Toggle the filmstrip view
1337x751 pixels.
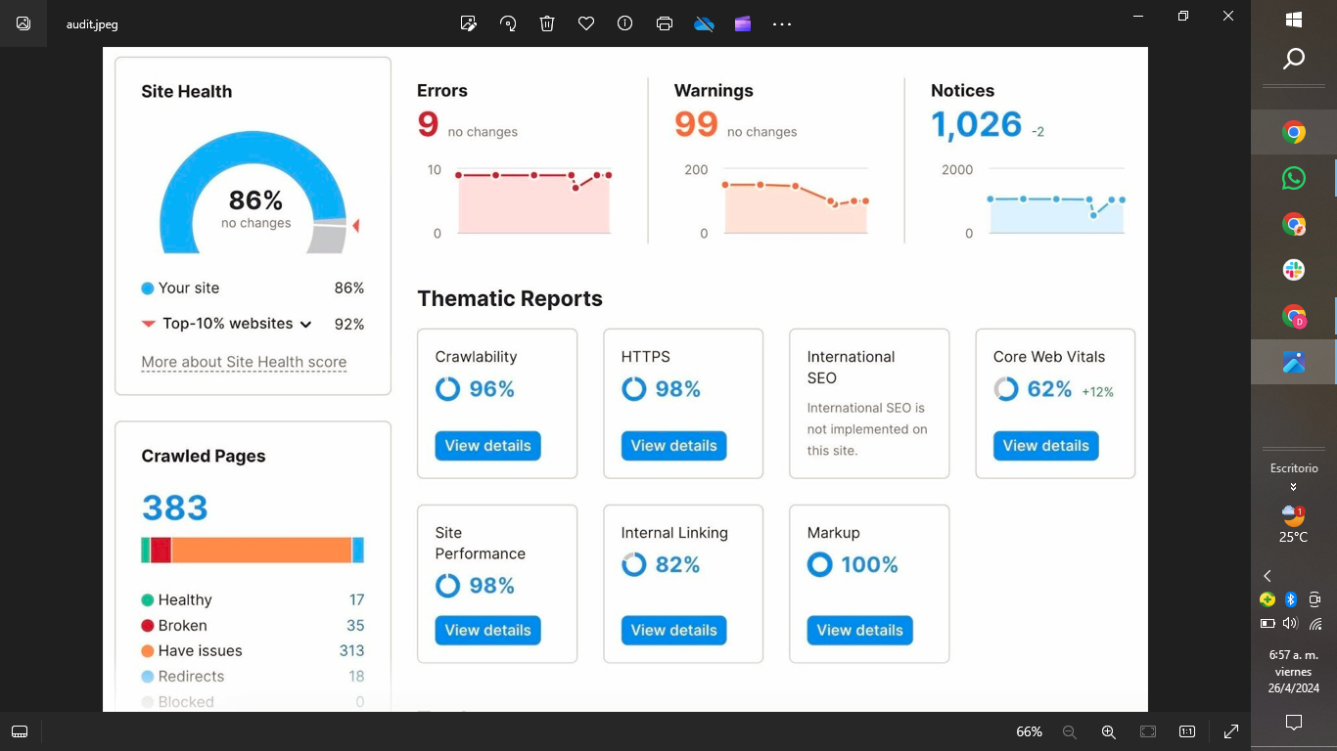coord(20,731)
